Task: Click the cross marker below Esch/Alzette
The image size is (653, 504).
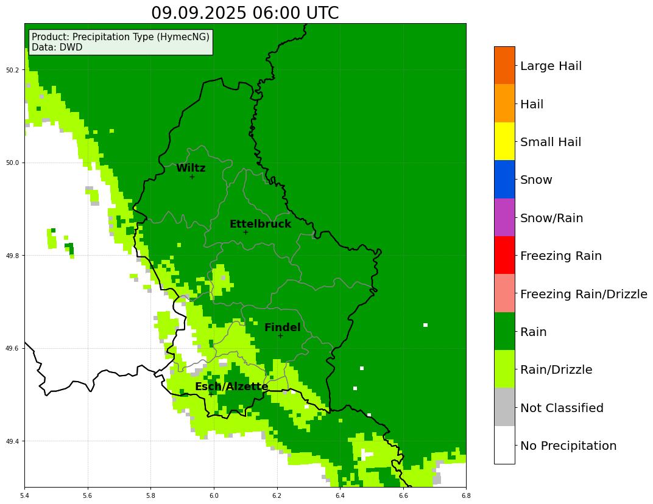Action: click(211, 394)
